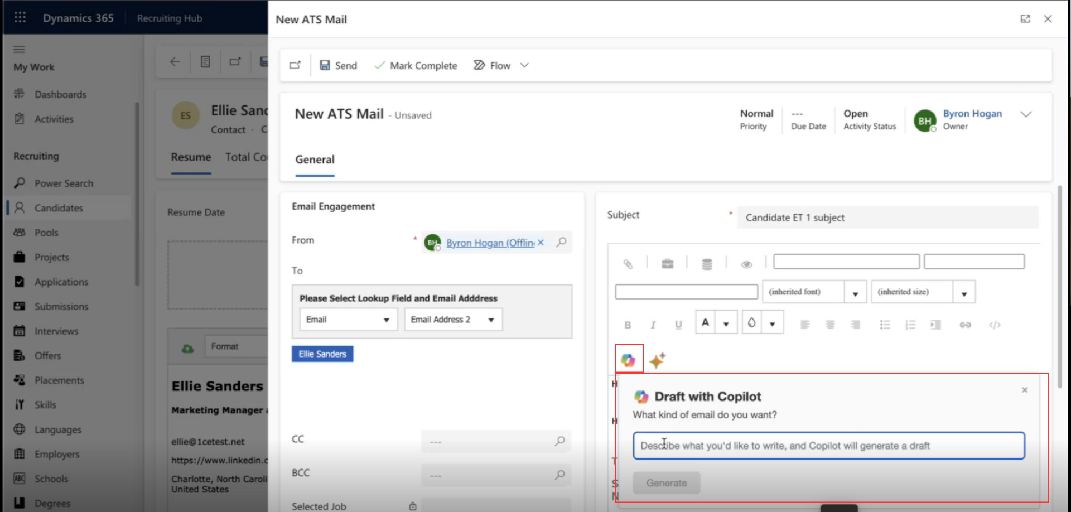
Task: Open Pools in the sidebar
Action: click(x=46, y=233)
